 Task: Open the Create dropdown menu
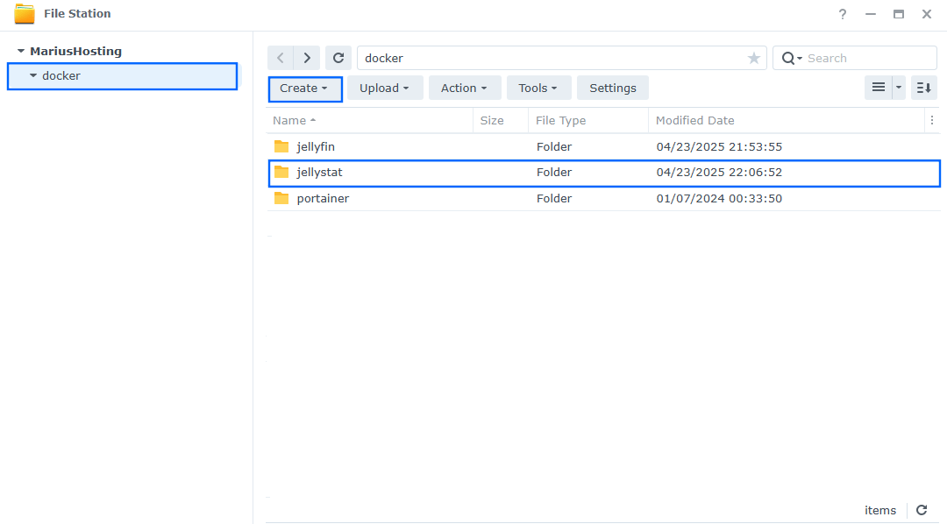303,89
